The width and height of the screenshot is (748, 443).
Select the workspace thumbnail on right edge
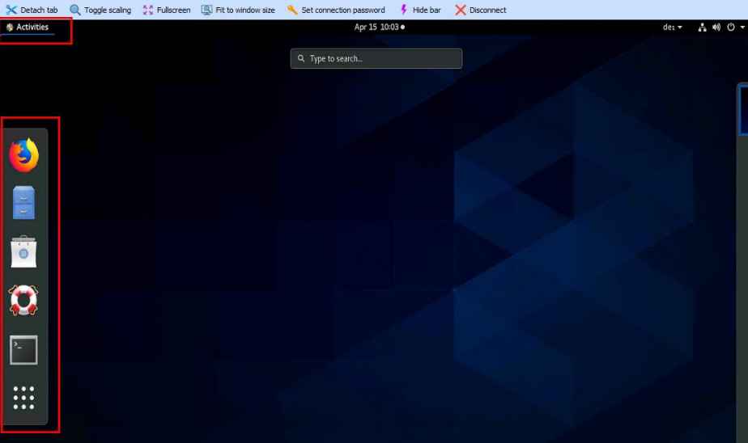743,110
